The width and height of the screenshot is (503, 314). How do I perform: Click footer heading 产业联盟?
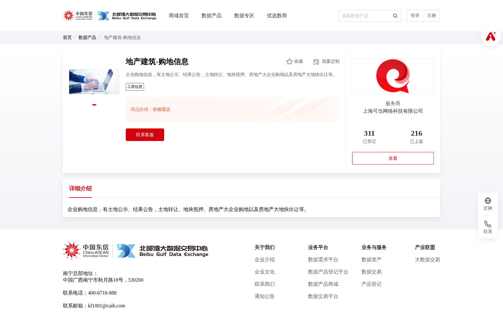[425, 247]
